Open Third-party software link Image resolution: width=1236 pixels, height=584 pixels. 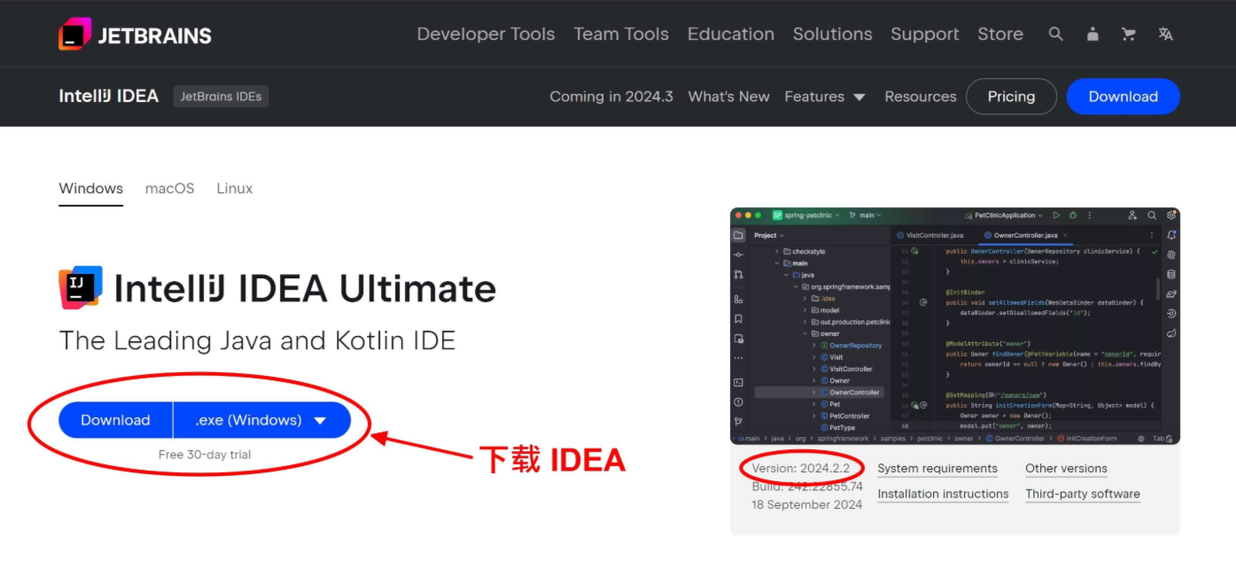[1083, 494]
